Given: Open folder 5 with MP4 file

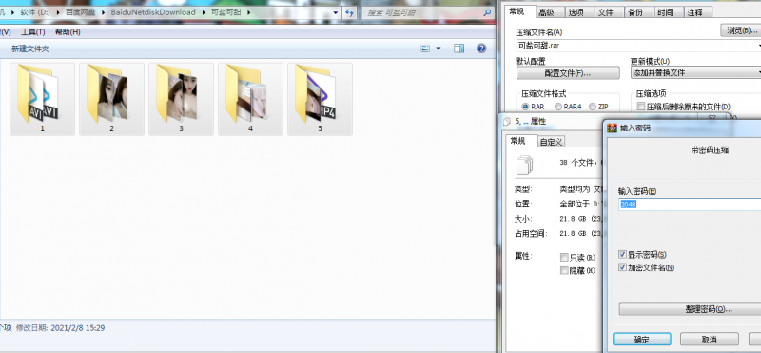Looking at the screenshot, I should (320, 99).
